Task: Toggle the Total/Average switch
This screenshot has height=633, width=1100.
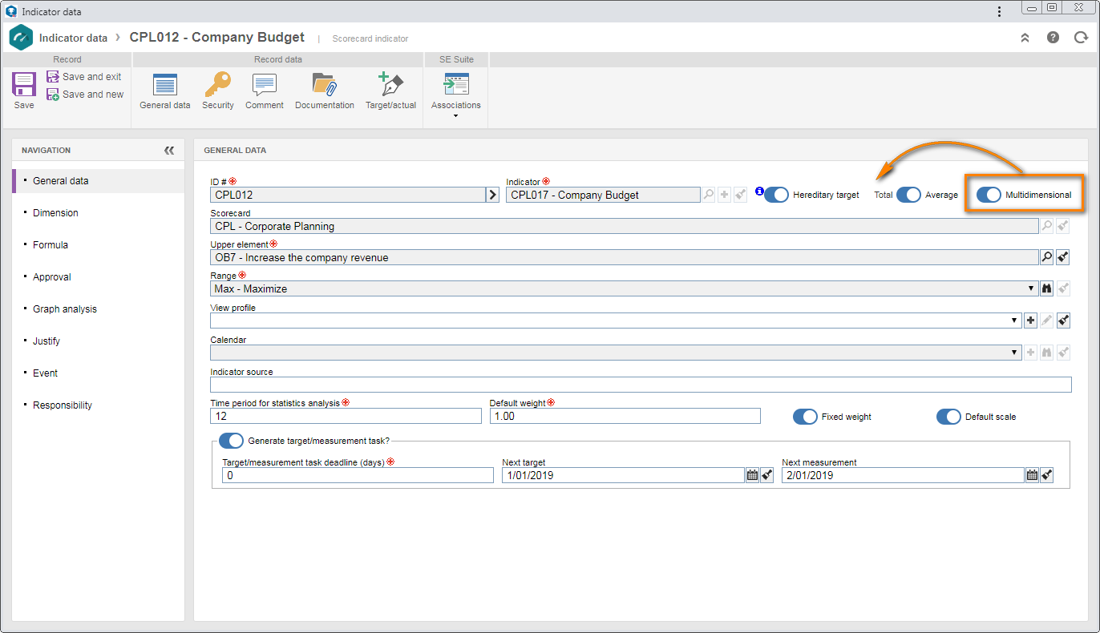Action: pyautogui.click(x=908, y=195)
